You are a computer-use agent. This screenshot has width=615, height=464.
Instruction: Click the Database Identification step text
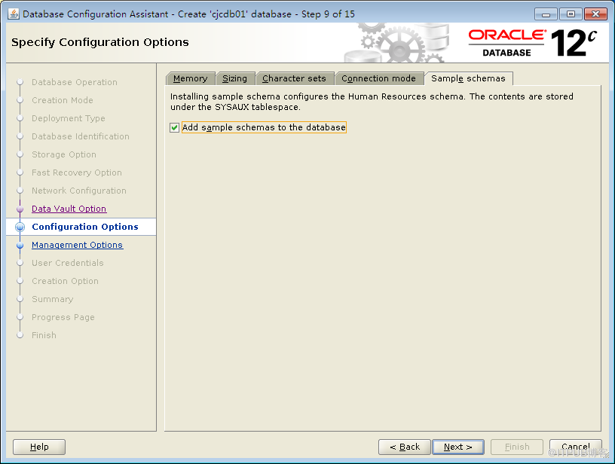click(x=81, y=136)
